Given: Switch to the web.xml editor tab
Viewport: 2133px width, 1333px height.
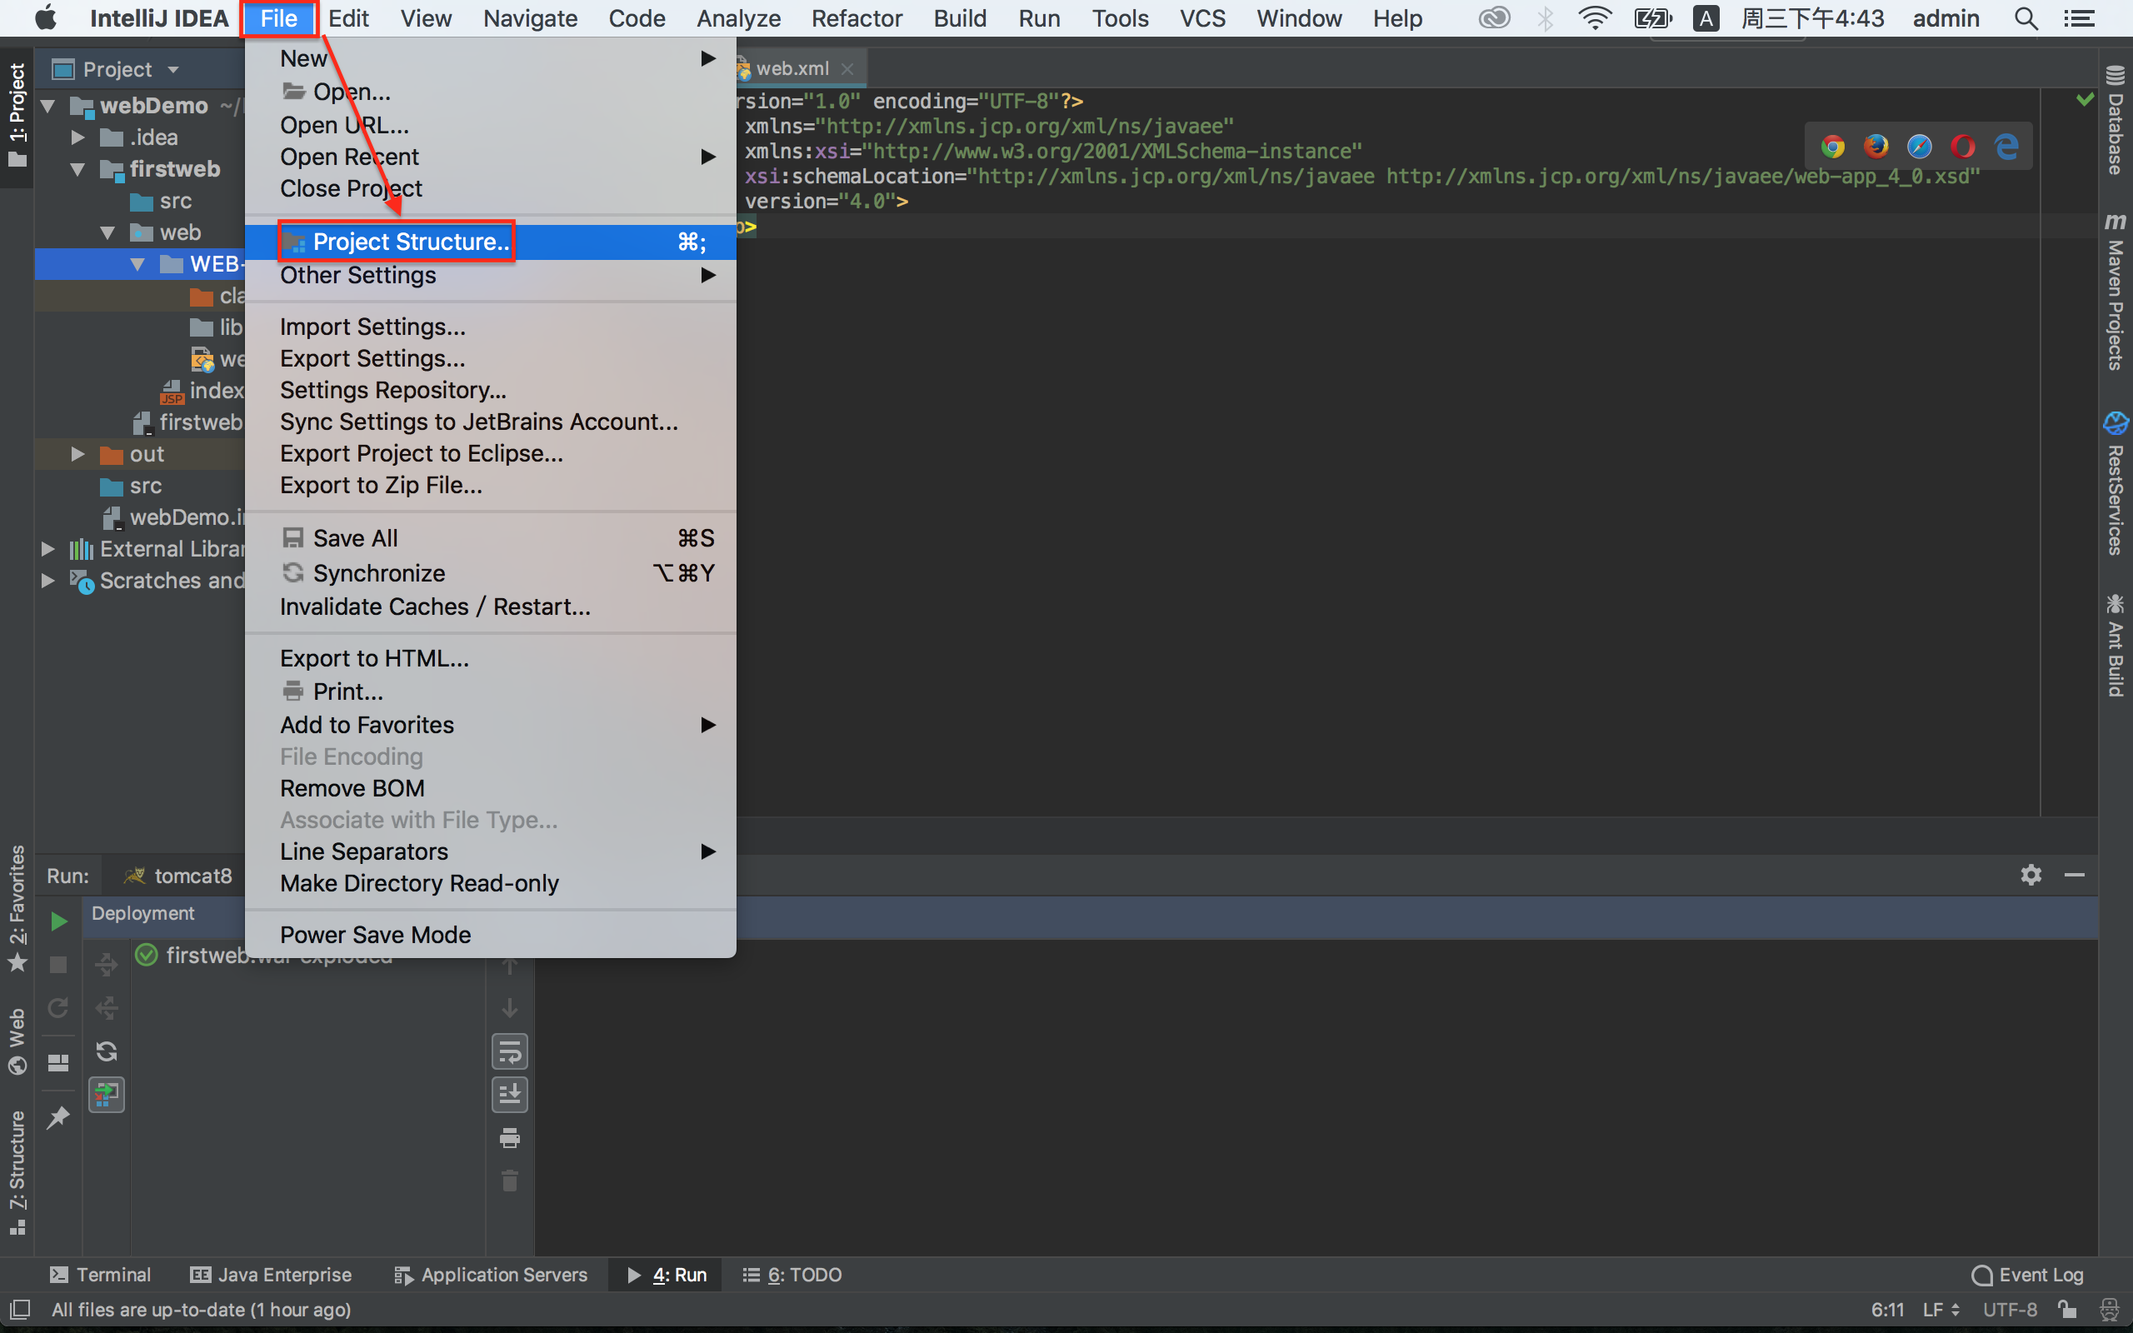Looking at the screenshot, I should 792,67.
